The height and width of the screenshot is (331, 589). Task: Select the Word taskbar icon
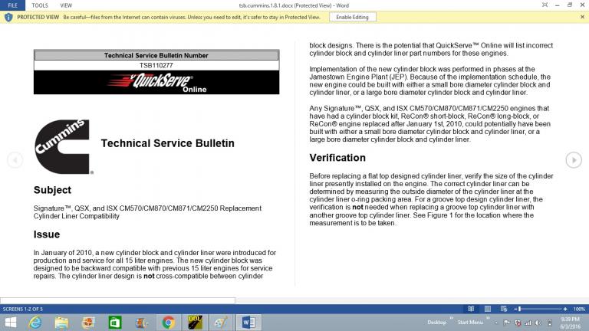click(248, 323)
